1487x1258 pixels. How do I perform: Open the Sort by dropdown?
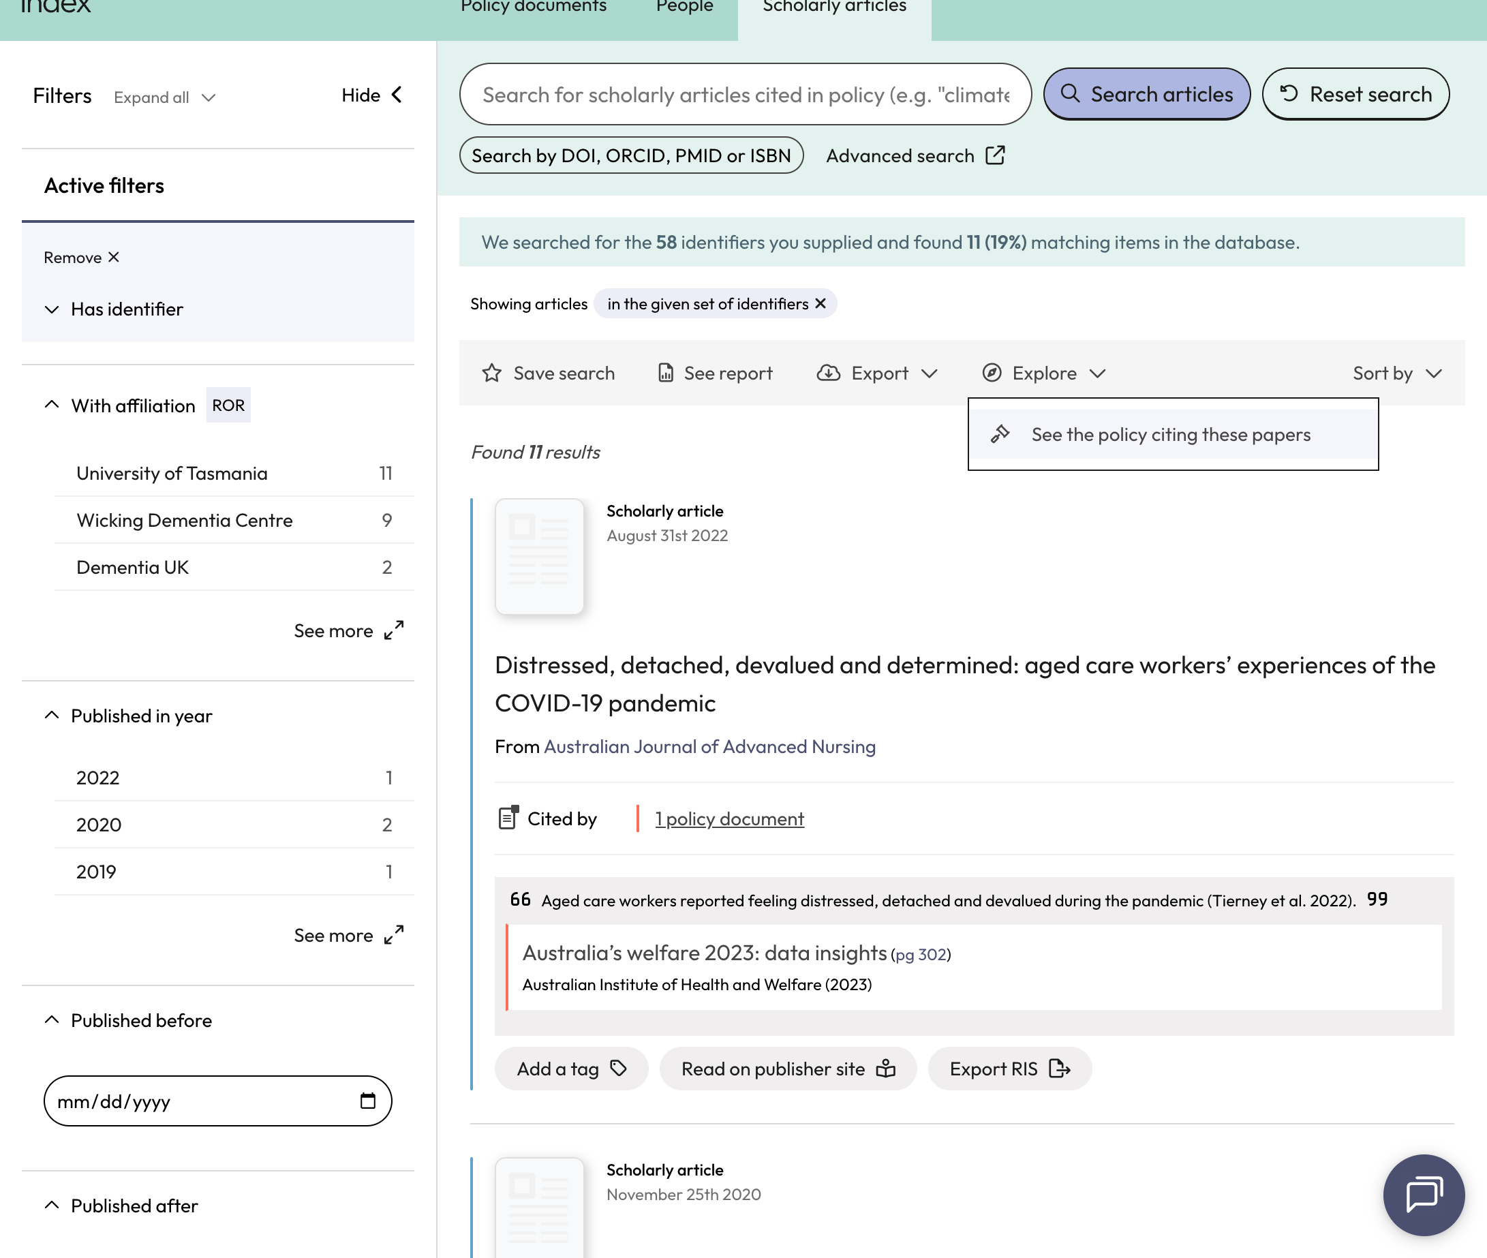click(1397, 373)
